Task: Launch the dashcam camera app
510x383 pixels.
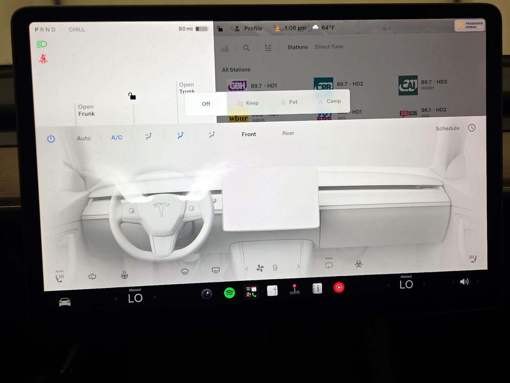Action: point(207,294)
